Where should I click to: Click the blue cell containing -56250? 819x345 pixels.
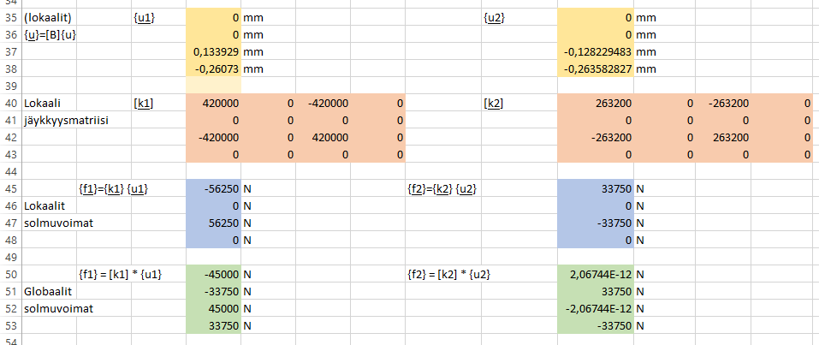[213, 188]
